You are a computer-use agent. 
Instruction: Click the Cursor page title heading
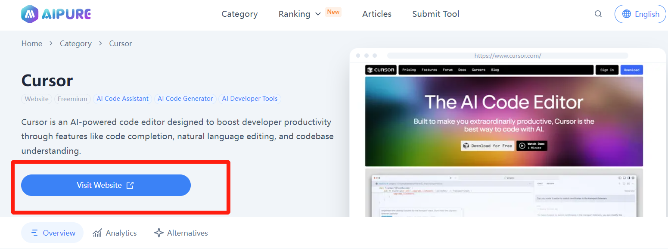pyautogui.click(x=47, y=81)
